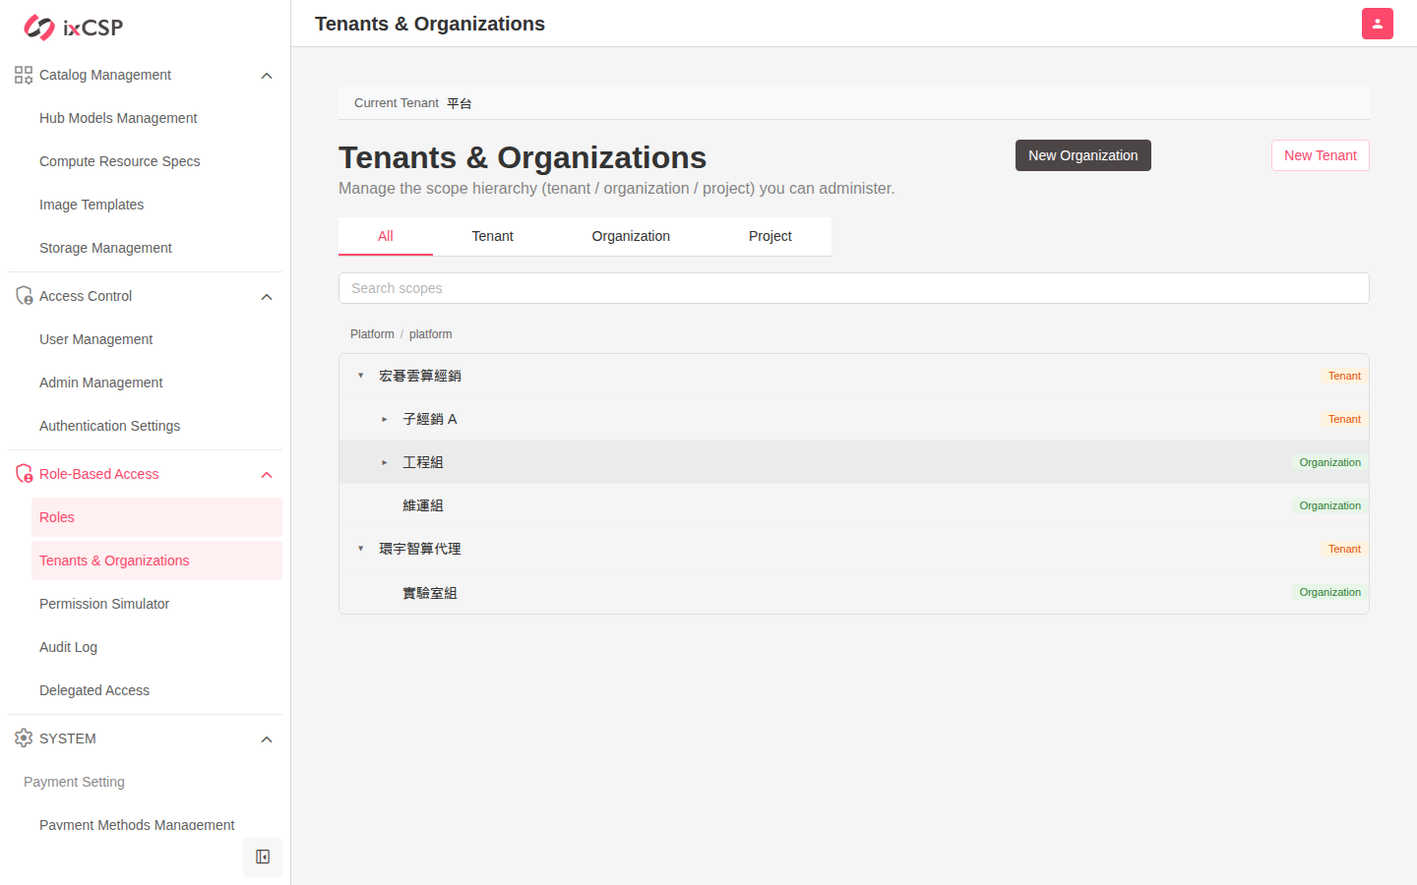Expand the 子經銷 A tenant row
Image resolution: width=1417 pixels, height=885 pixels.
385,419
